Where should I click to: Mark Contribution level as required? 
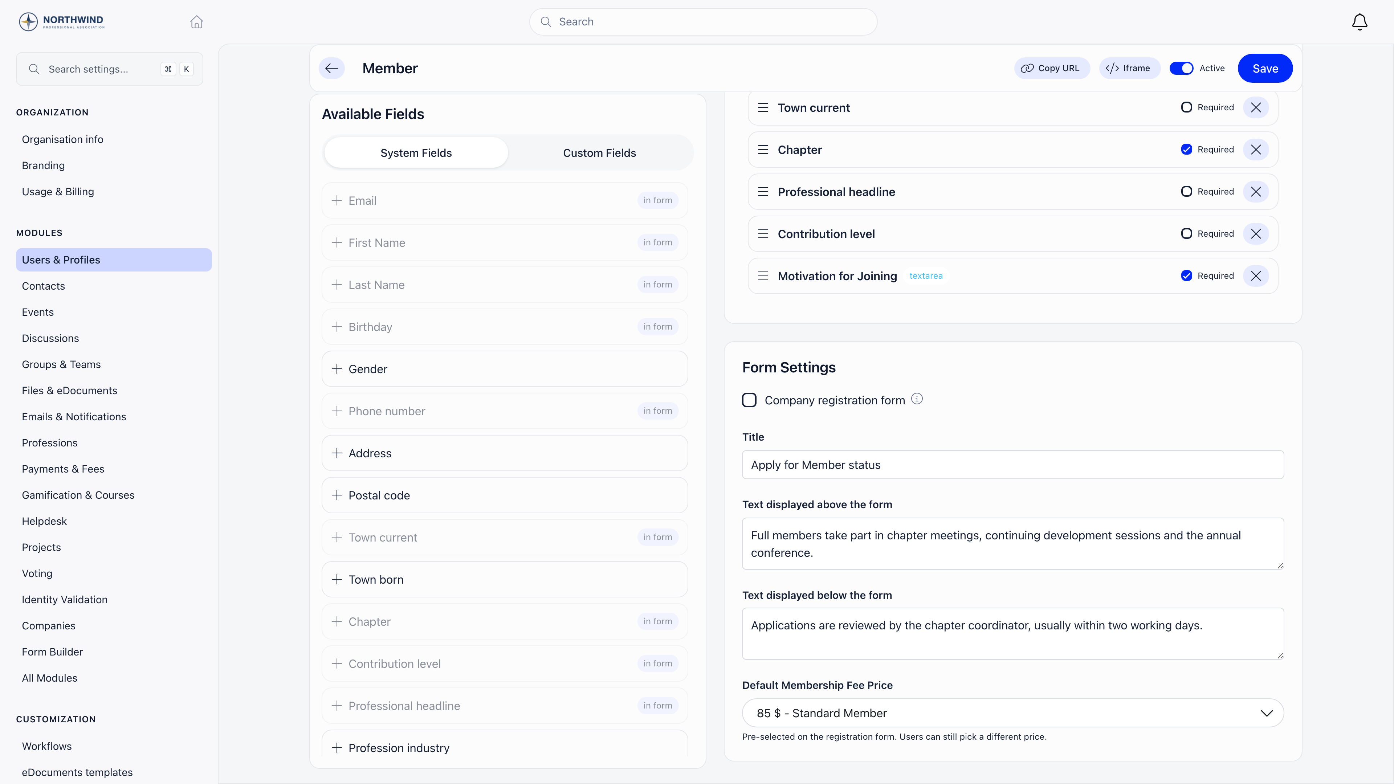tap(1186, 234)
